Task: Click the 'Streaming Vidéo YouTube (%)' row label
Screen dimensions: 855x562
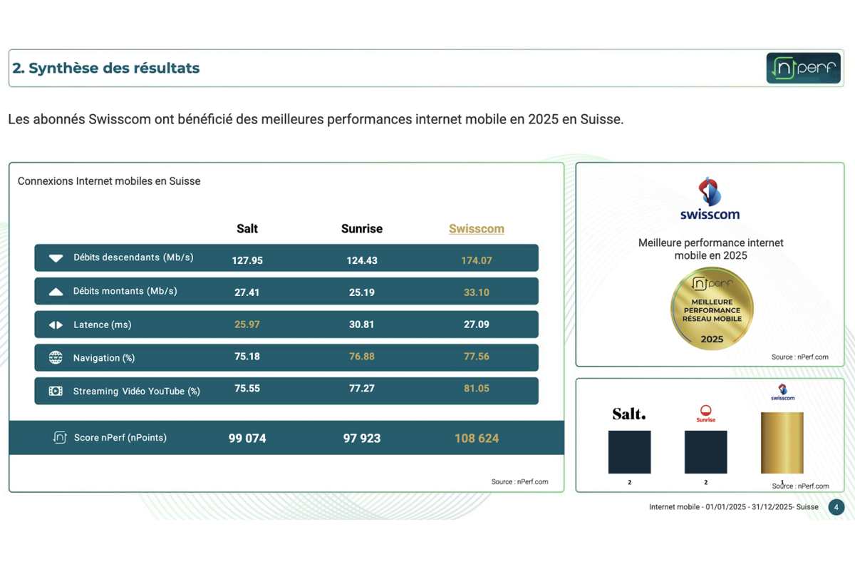Action: point(137,392)
